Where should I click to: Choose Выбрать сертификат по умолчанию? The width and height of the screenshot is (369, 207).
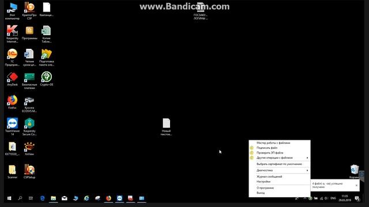pyautogui.click(x=280, y=164)
